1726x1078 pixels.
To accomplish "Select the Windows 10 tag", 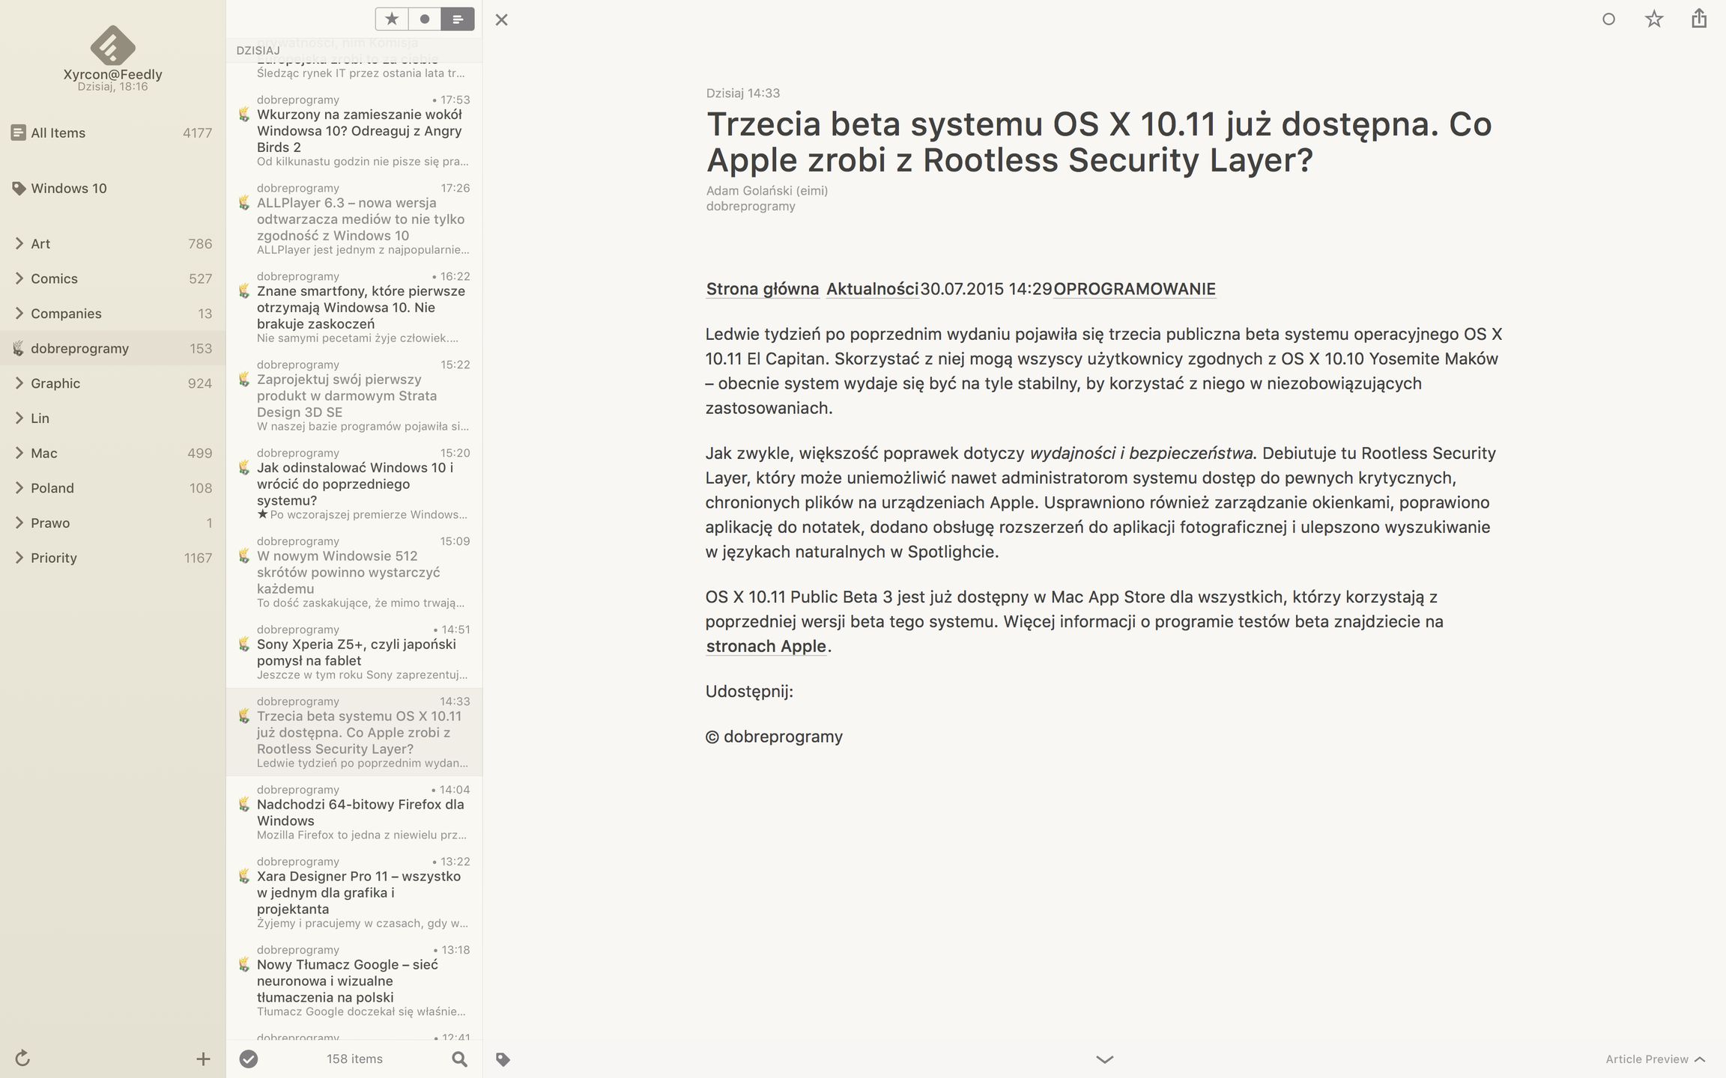I will (x=68, y=188).
